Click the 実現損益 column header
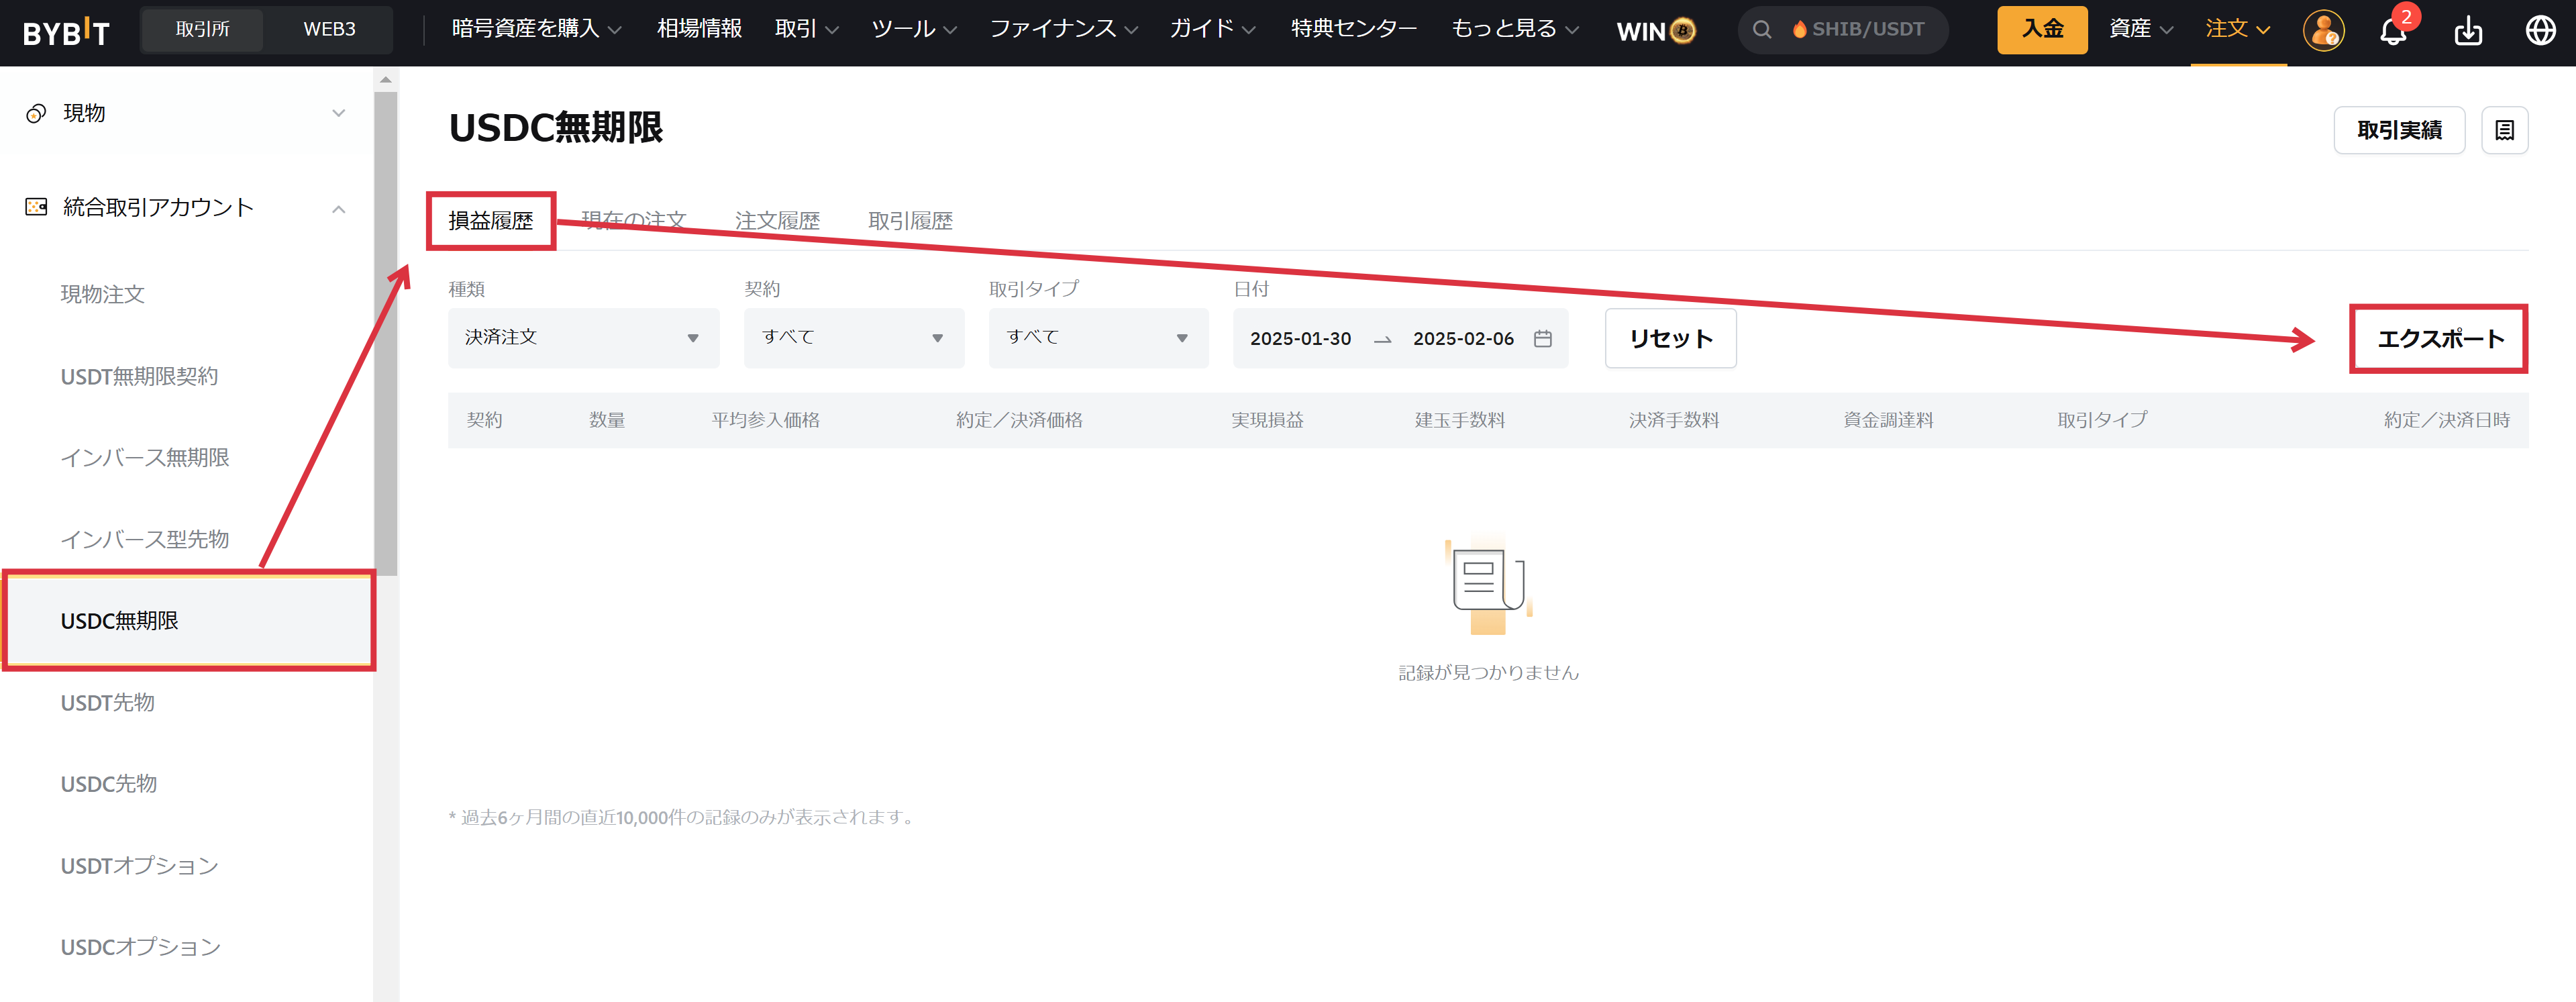 [x=1267, y=420]
